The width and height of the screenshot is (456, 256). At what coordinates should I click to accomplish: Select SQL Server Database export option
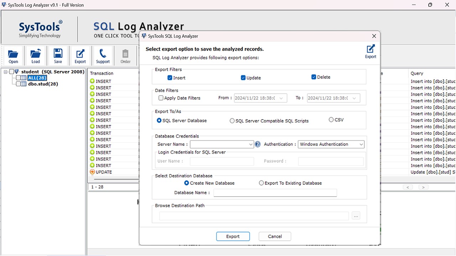(x=159, y=121)
